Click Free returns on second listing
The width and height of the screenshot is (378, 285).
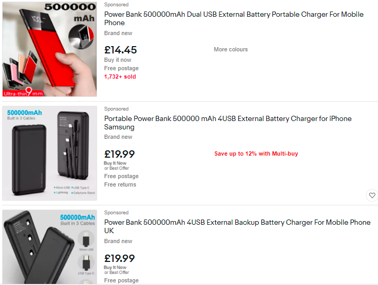[x=120, y=184]
